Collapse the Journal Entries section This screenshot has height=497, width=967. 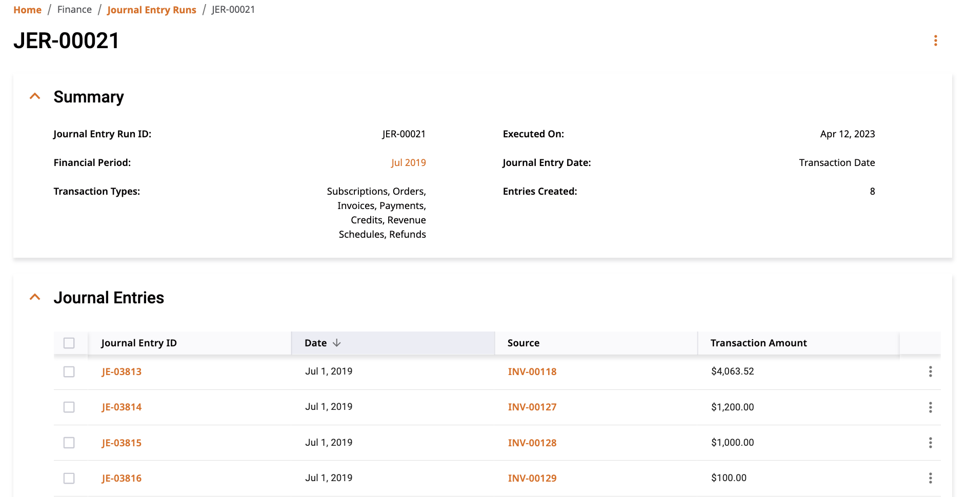click(x=35, y=297)
